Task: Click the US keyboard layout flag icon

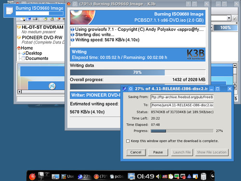Action: pos(165,177)
